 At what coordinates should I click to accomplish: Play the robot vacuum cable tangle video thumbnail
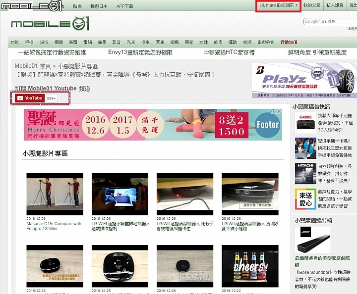point(185,194)
